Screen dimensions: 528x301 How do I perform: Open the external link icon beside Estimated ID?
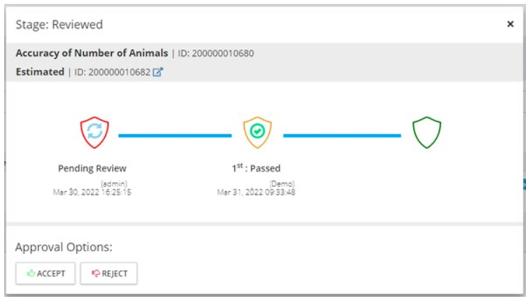tap(158, 72)
